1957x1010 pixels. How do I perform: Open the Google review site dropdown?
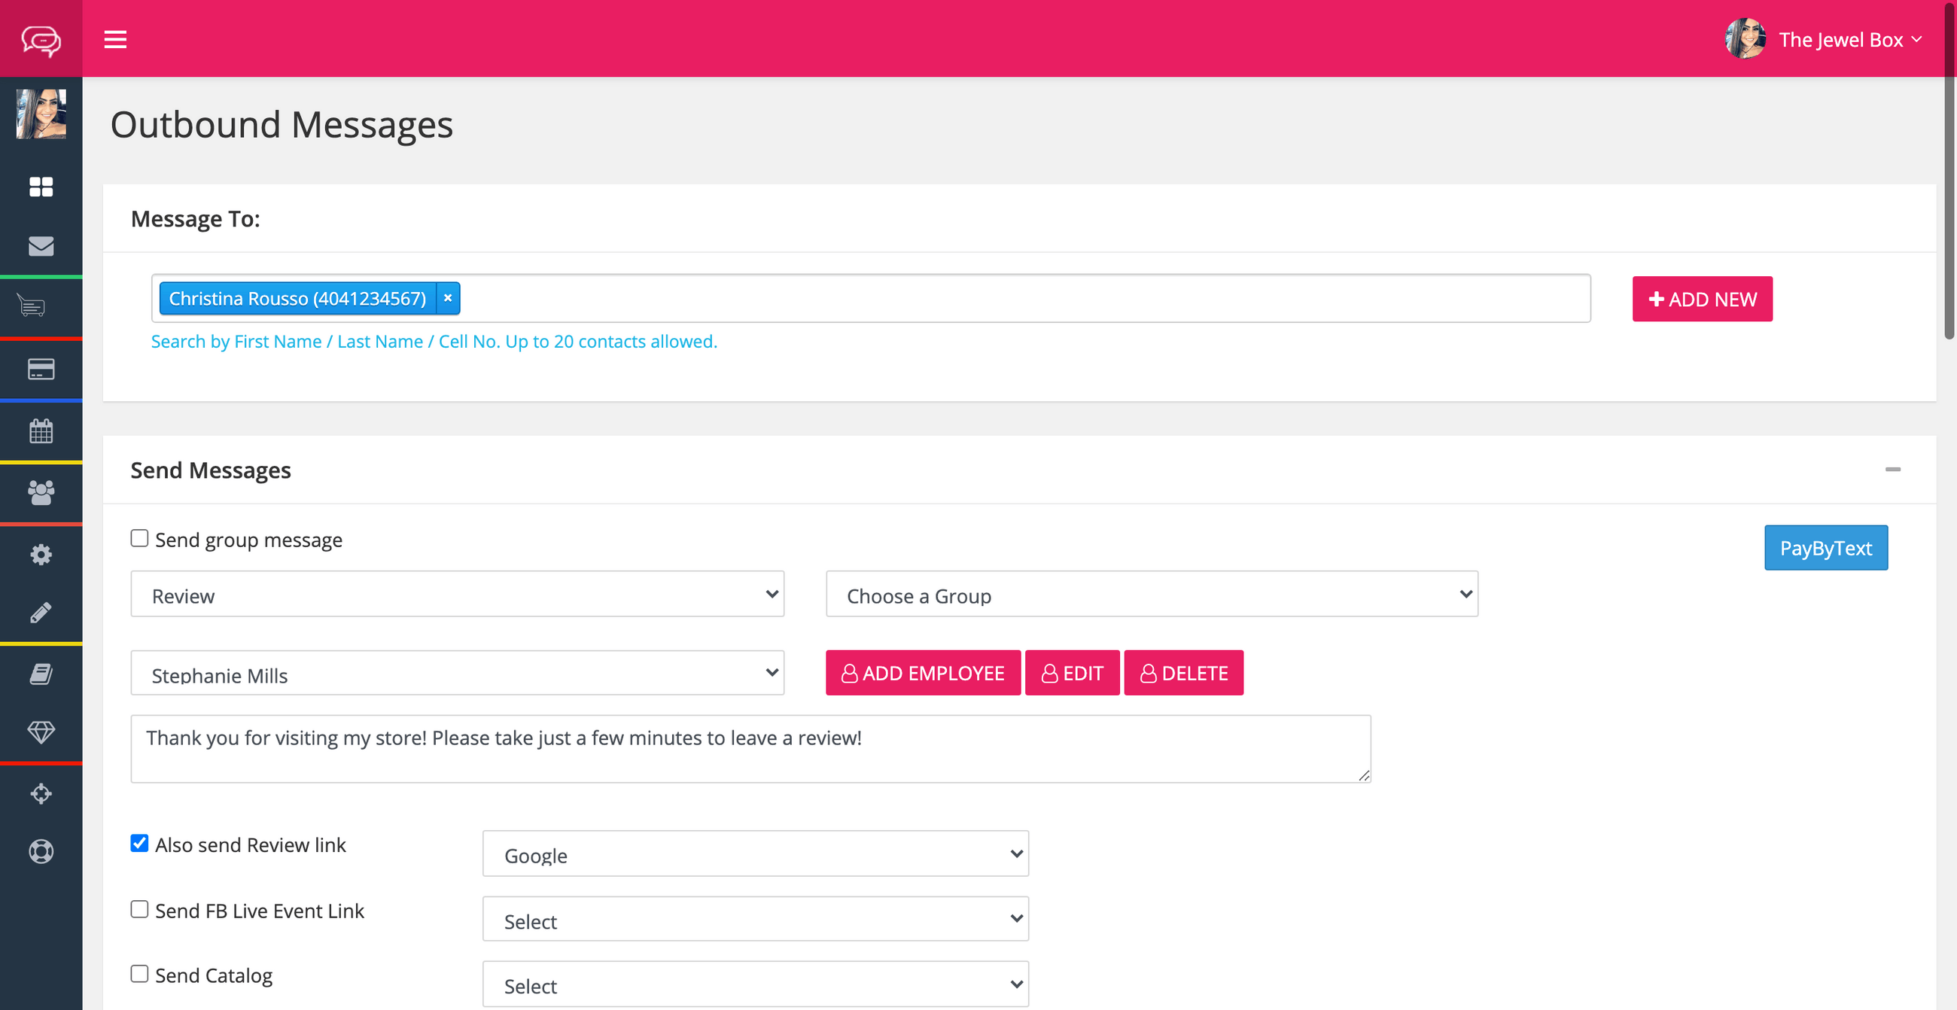[x=755, y=853]
